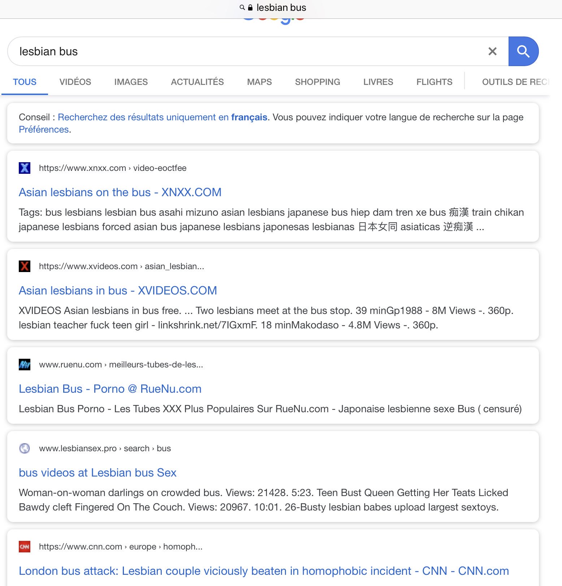Open the SHOPPING tab

click(317, 82)
